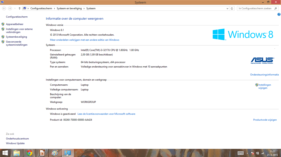
Task: Open Apparaatbeheer from the sidebar
Action: pyautogui.click(x=15, y=24)
